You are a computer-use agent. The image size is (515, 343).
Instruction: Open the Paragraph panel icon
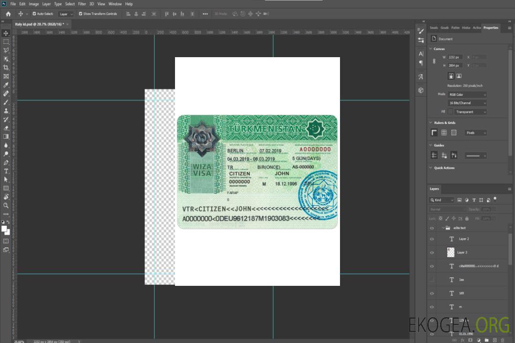pyautogui.click(x=421, y=63)
